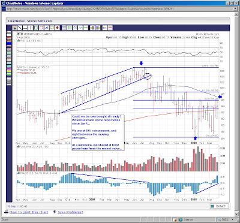Pick the light blue color in palette
The height and width of the screenshot is (223, 240).
pyautogui.click(x=9, y=63)
